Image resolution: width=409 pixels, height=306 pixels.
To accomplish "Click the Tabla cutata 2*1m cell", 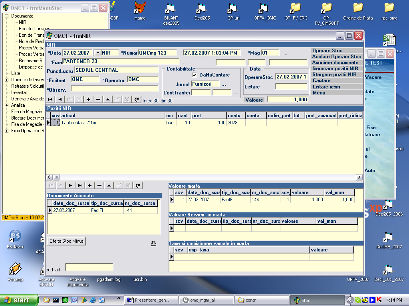I will click(x=112, y=123).
